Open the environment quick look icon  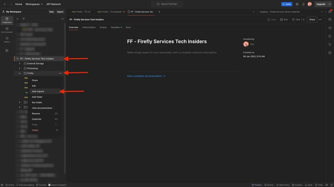(x=330, y=12)
